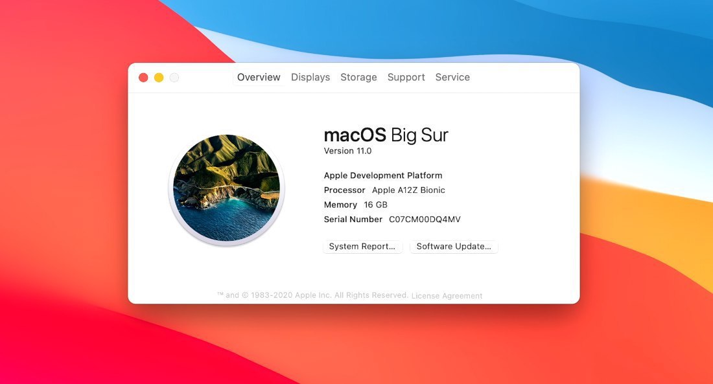Image resolution: width=713 pixels, height=384 pixels.
Task: Click the 1983-2020 Apple Inc. copyright text
Action: pos(312,295)
